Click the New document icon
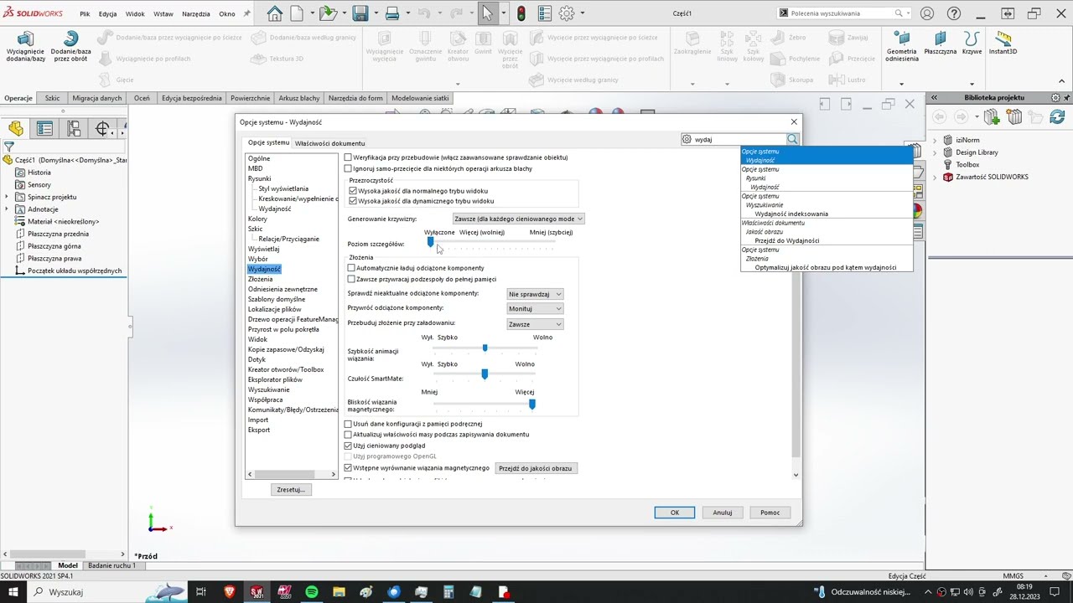 [x=297, y=13]
